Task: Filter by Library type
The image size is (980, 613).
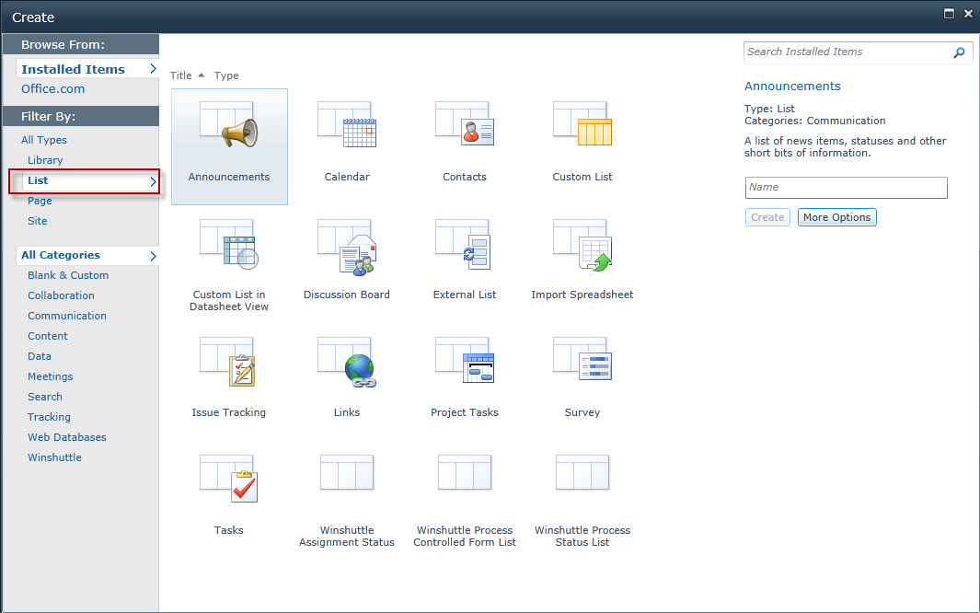Action: (45, 160)
